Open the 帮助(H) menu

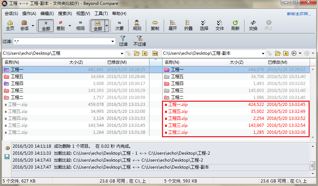click(119, 14)
